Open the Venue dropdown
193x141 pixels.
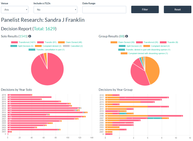click(15, 10)
